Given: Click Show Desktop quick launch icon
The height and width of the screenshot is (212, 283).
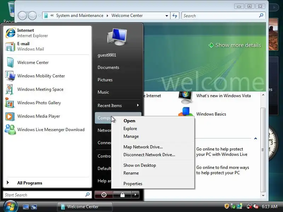Looking at the screenshot, I should (25, 207).
